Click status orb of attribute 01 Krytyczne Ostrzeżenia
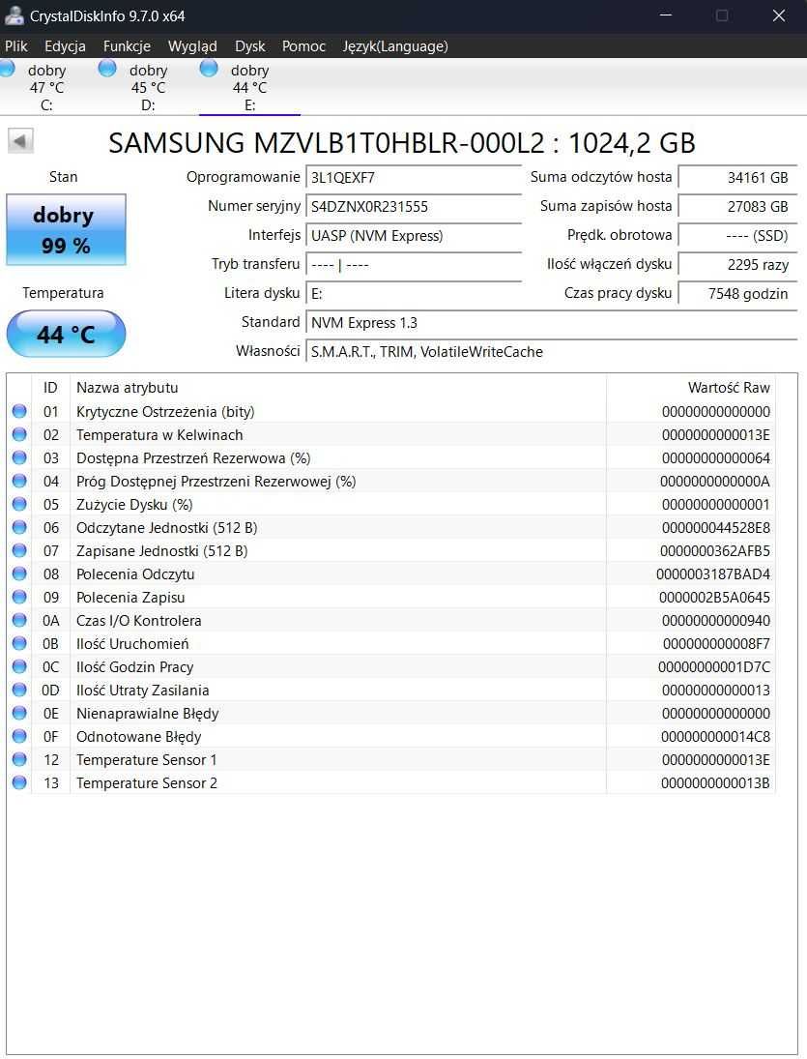Screen dimensions: 807x1059 click(19, 411)
